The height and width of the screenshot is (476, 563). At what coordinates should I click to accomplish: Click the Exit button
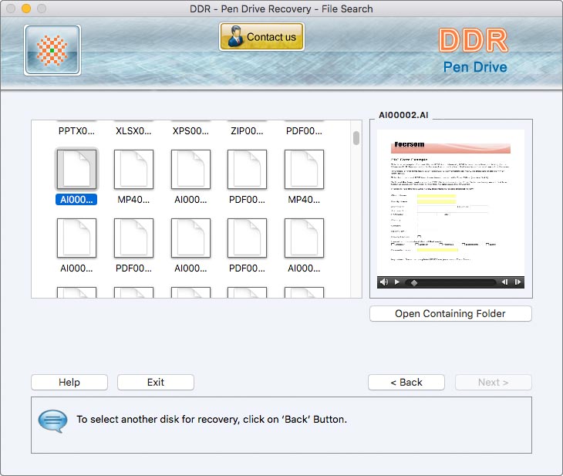(156, 382)
